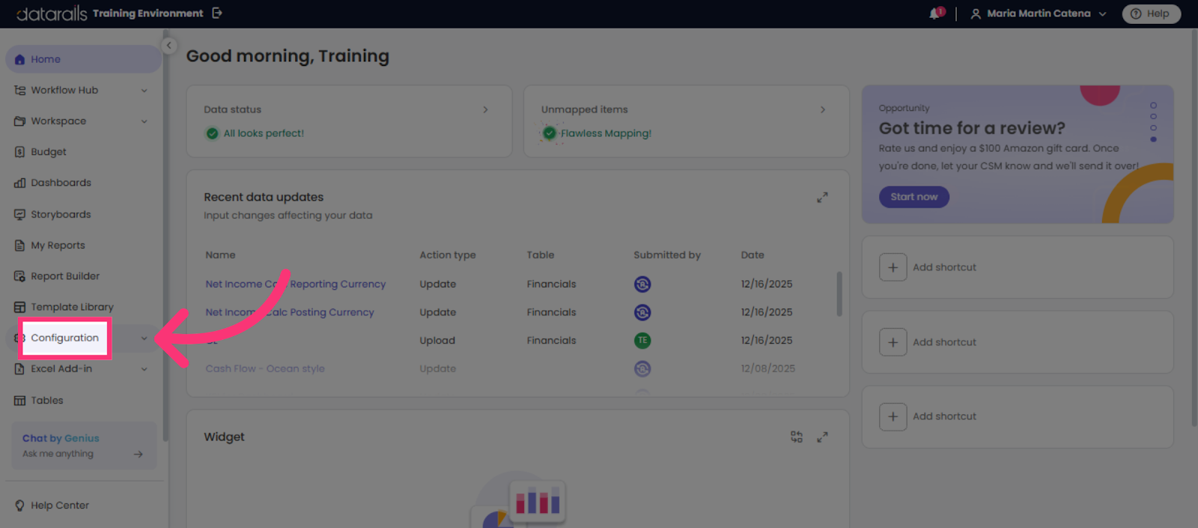Open Chat by Genius panel

(84, 446)
